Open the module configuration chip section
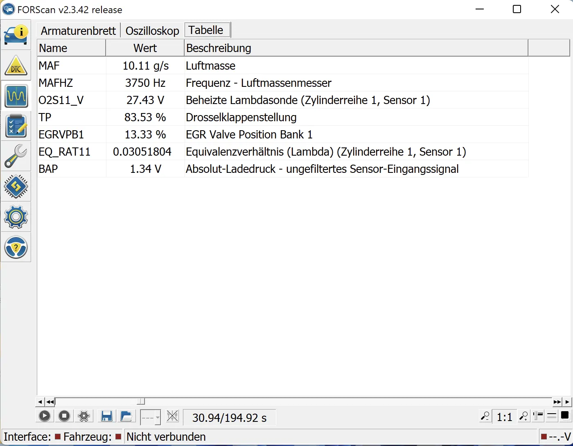The height and width of the screenshot is (446, 573). click(16, 187)
